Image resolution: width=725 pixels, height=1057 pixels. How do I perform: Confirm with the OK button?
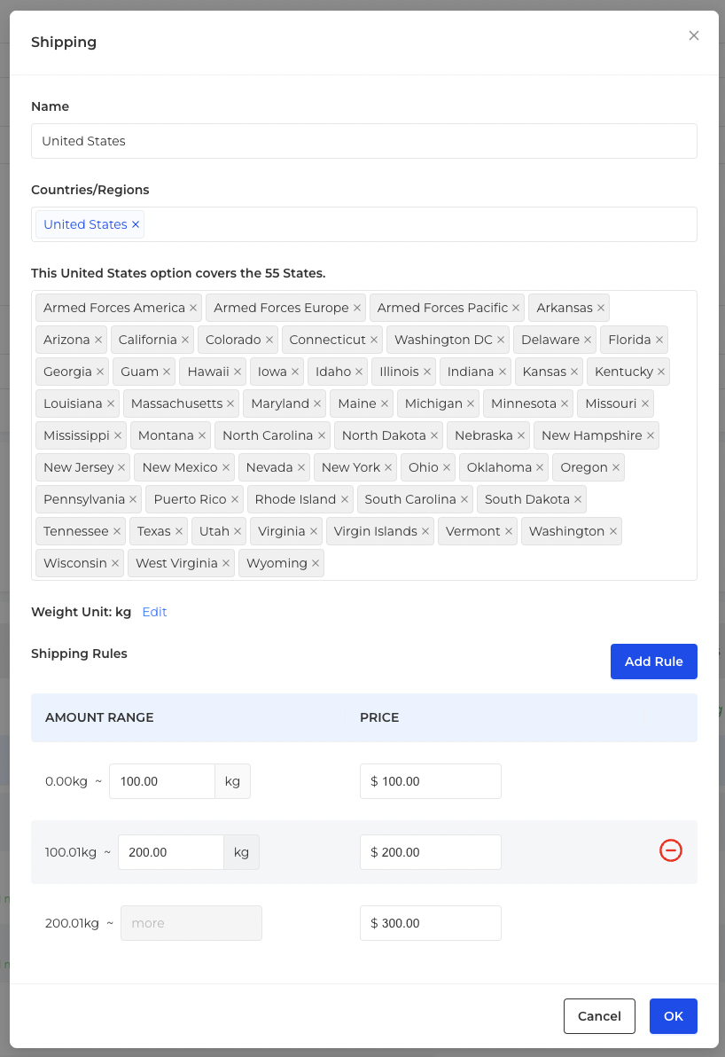coord(673,1016)
